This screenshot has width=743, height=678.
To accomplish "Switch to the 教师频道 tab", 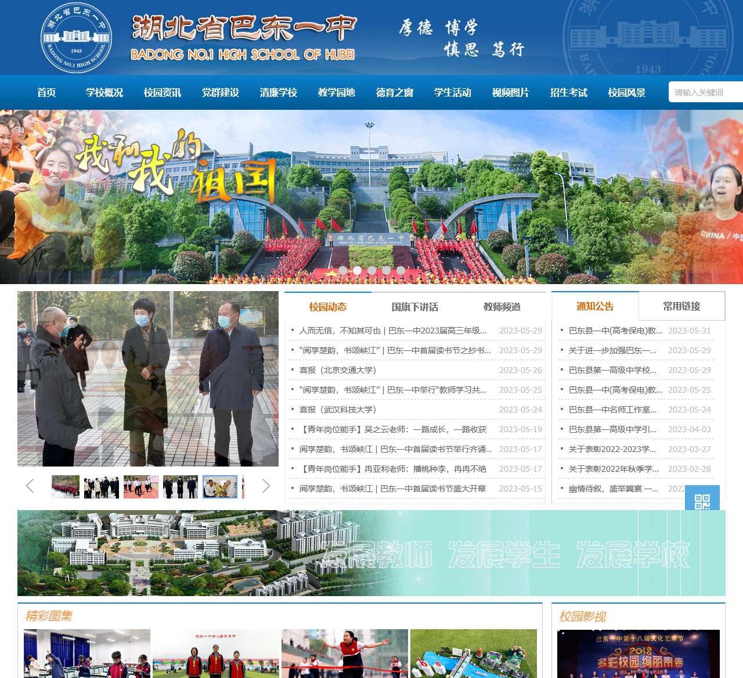I will [502, 307].
